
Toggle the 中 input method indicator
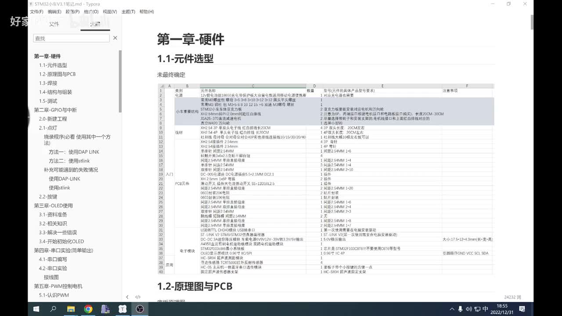pyautogui.click(x=486, y=309)
